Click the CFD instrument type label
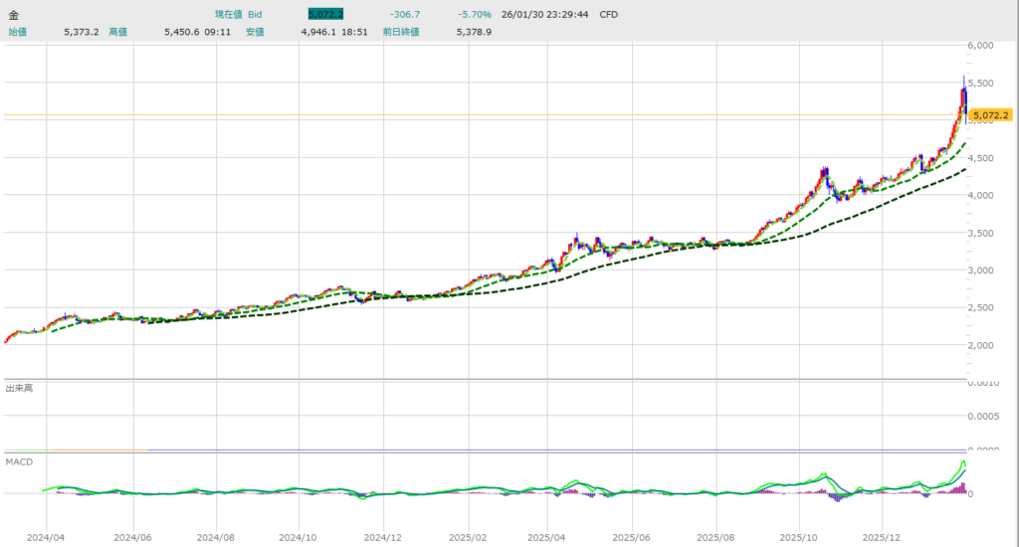The image size is (1019, 547). pyautogui.click(x=608, y=15)
